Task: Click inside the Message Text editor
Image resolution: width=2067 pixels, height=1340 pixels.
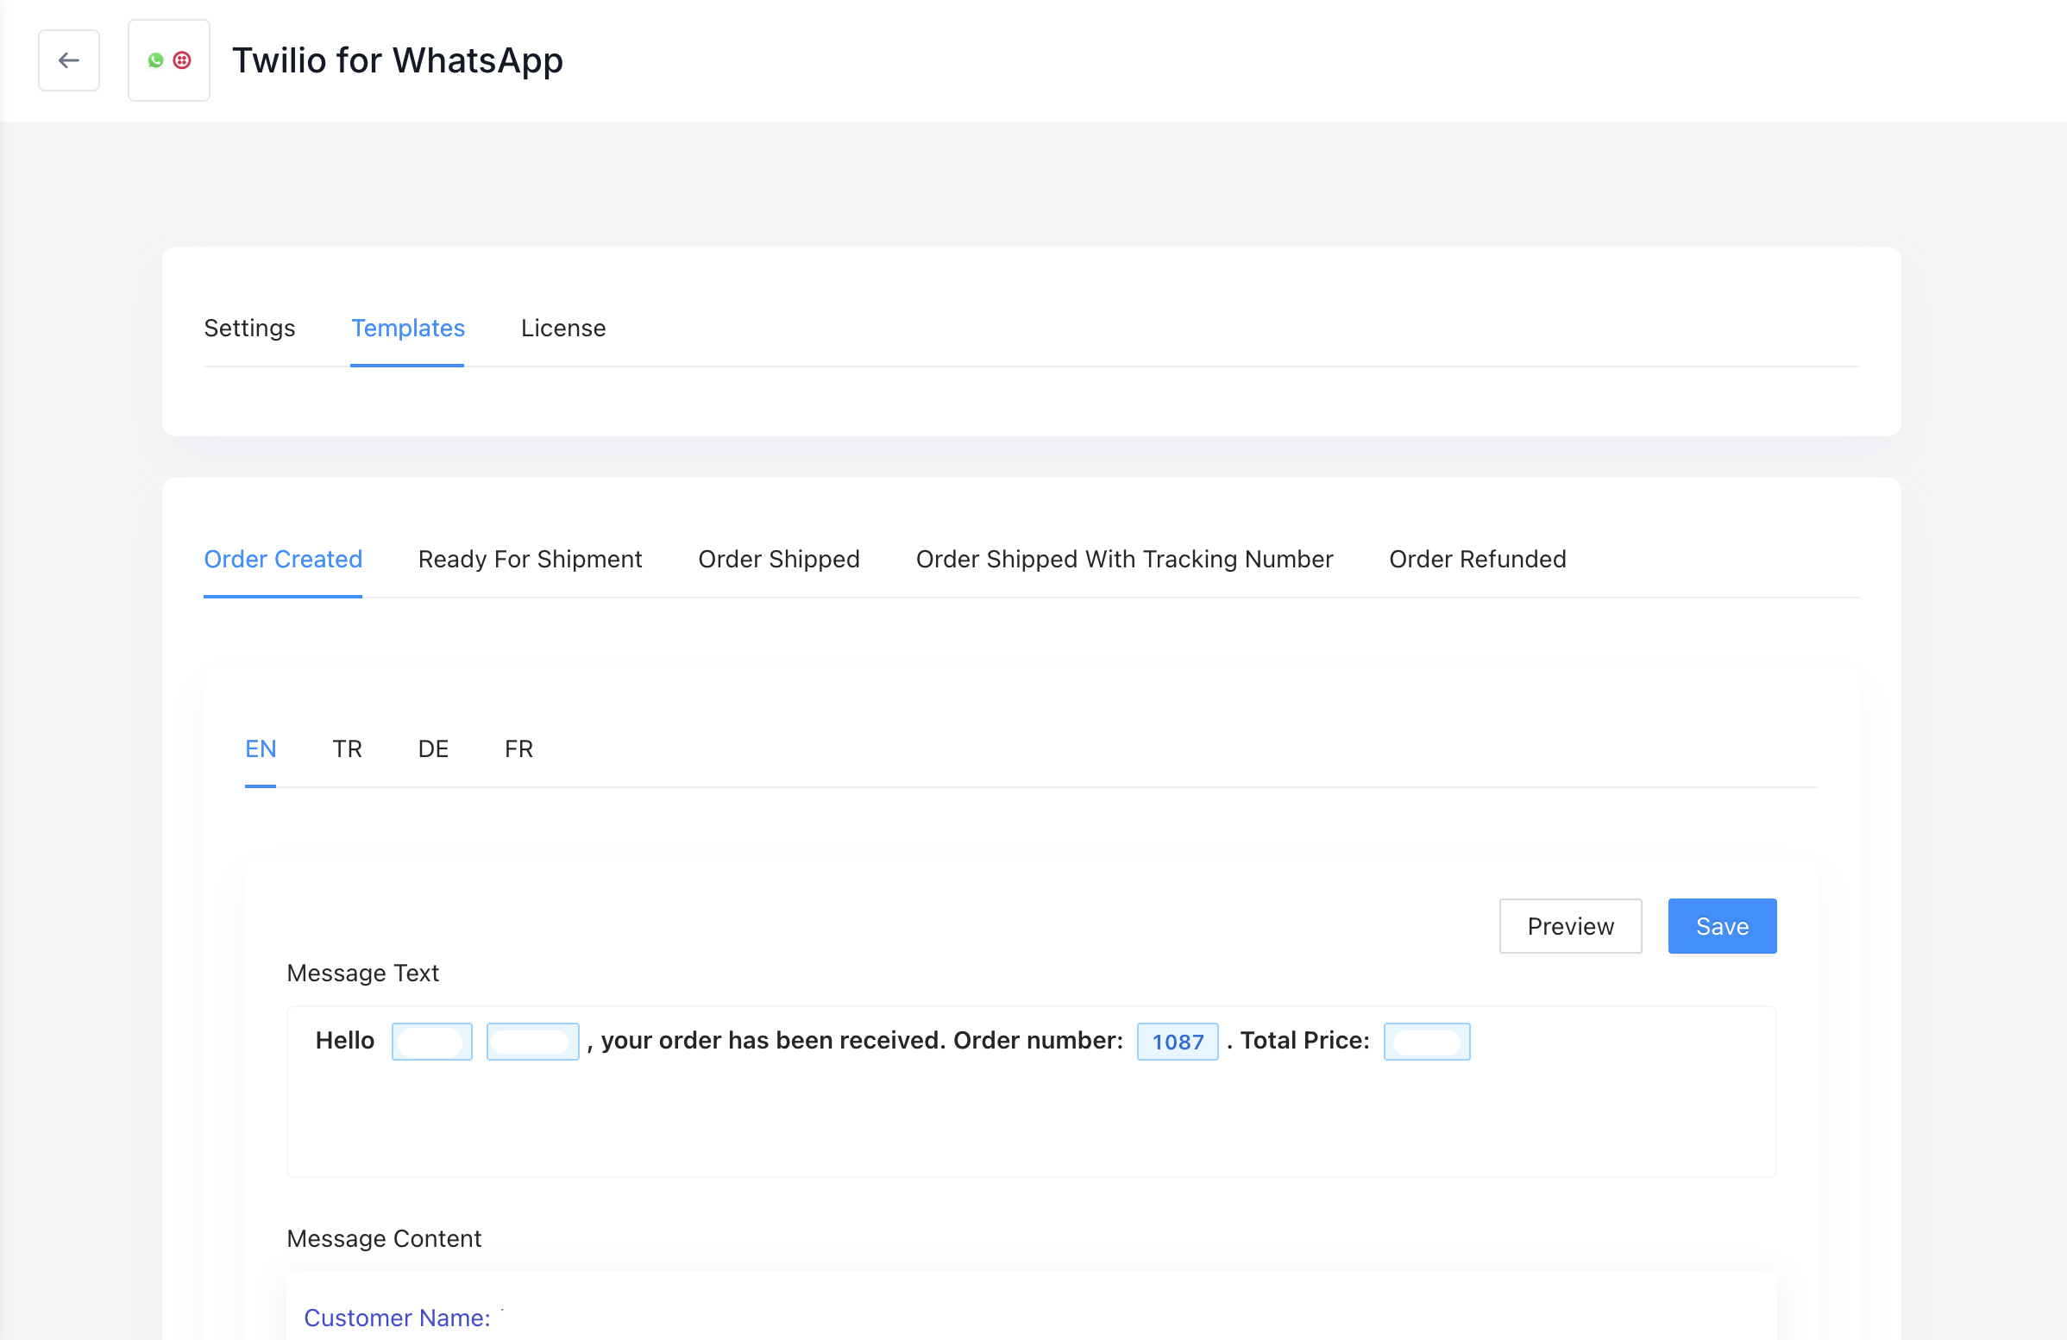Action: (1031, 1092)
